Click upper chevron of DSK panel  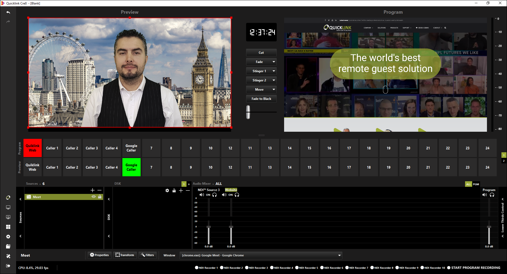pyautogui.click(x=109, y=199)
